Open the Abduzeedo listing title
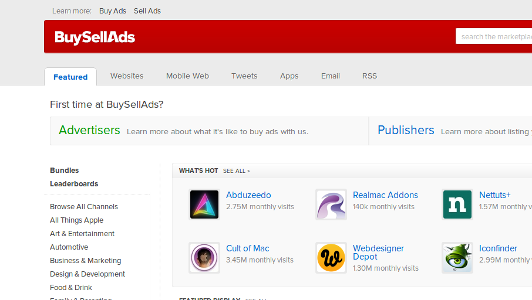Image resolution: width=532 pixels, height=300 pixels. (x=248, y=195)
